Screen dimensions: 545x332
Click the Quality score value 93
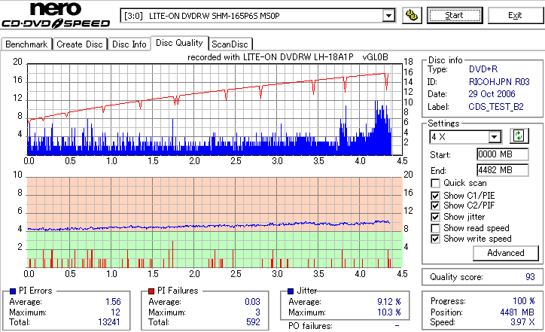(x=530, y=277)
